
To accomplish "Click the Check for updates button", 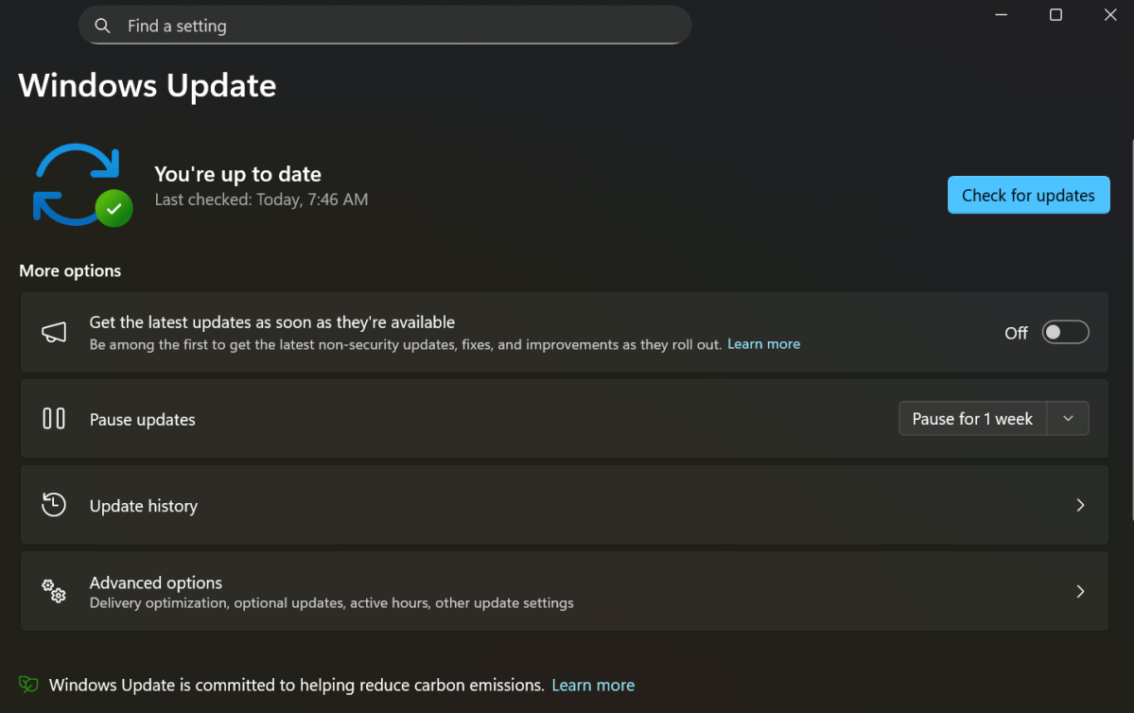I will pos(1028,195).
